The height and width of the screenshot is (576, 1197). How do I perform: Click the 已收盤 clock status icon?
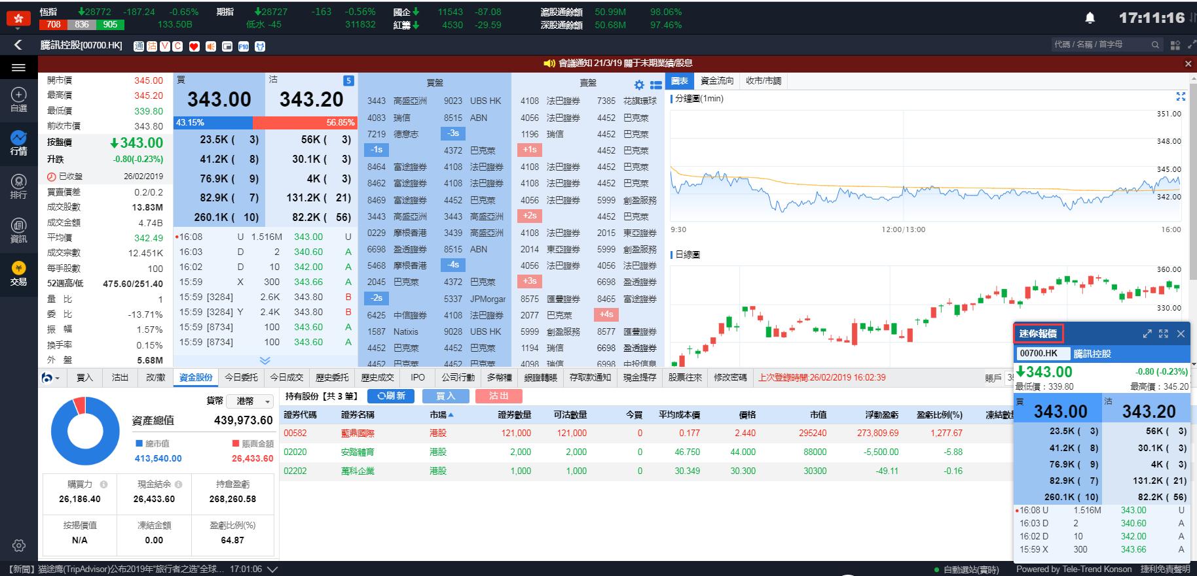point(52,177)
